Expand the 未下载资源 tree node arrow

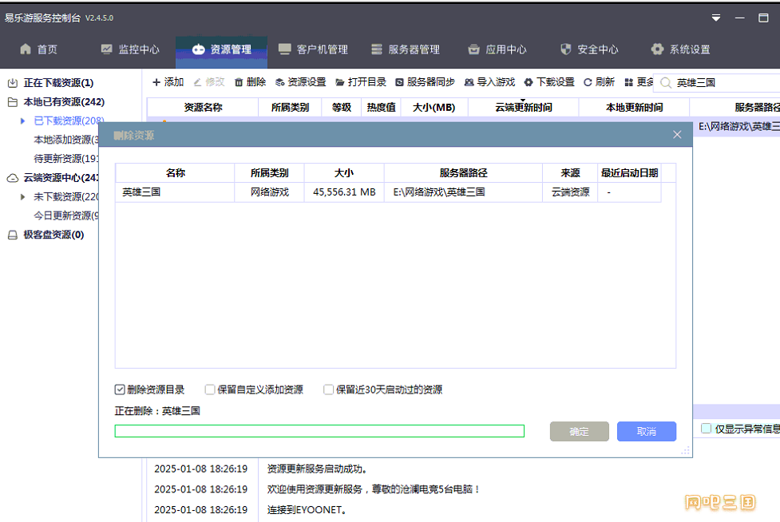tap(23, 197)
